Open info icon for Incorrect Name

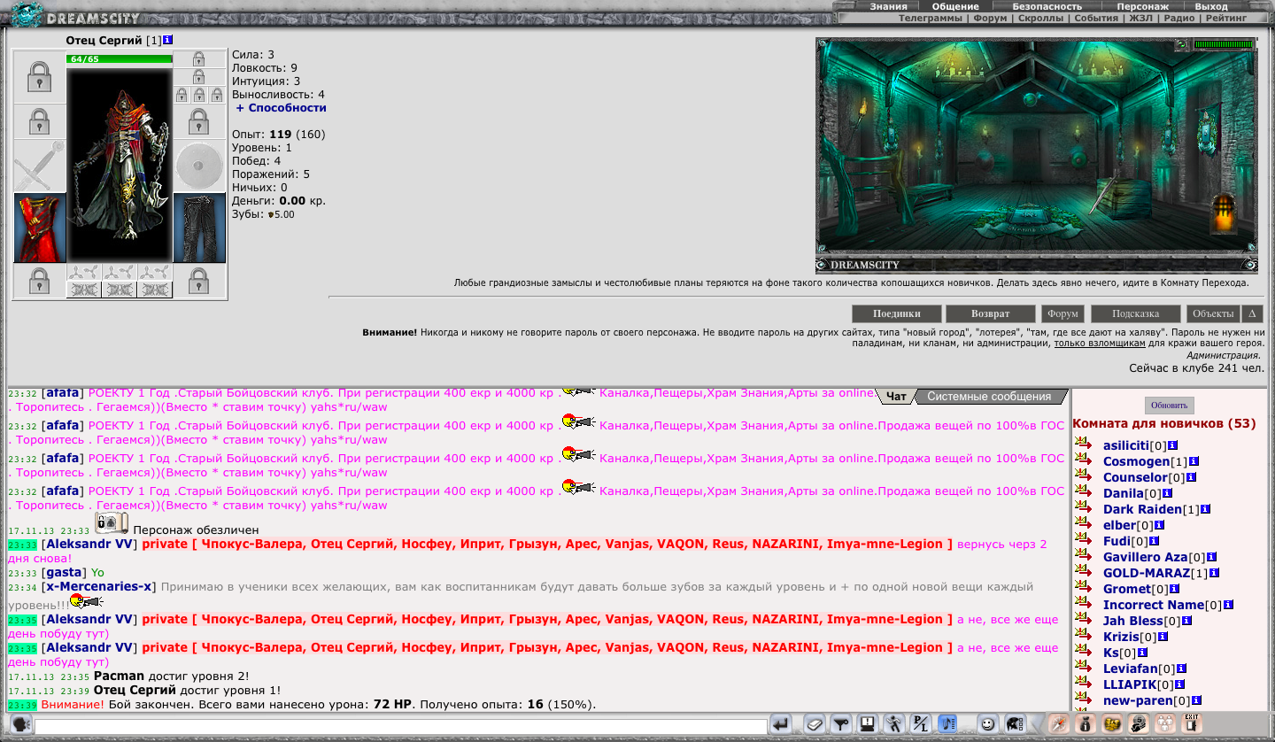[1228, 605]
